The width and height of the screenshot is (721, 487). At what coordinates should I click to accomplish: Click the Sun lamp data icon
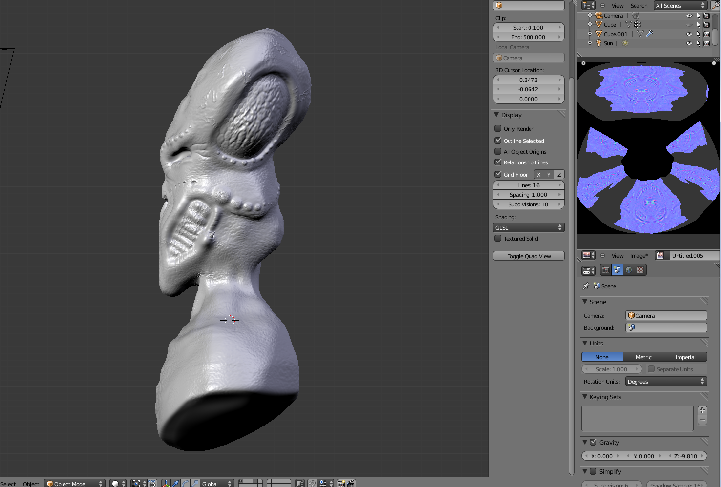point(625,43)
